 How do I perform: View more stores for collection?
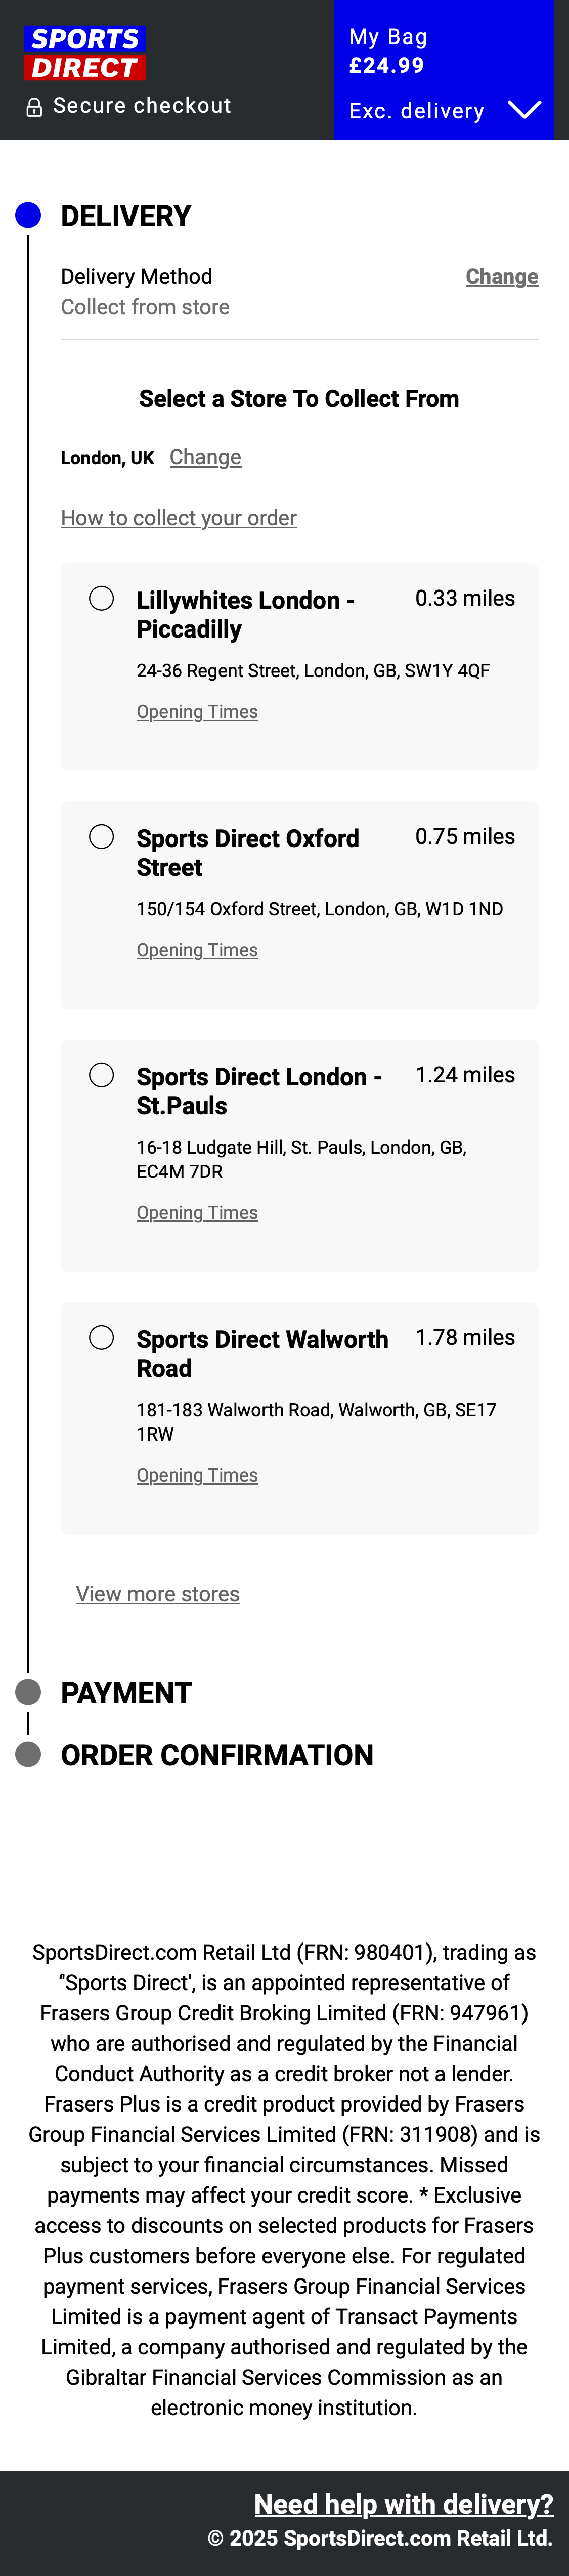158,1594
